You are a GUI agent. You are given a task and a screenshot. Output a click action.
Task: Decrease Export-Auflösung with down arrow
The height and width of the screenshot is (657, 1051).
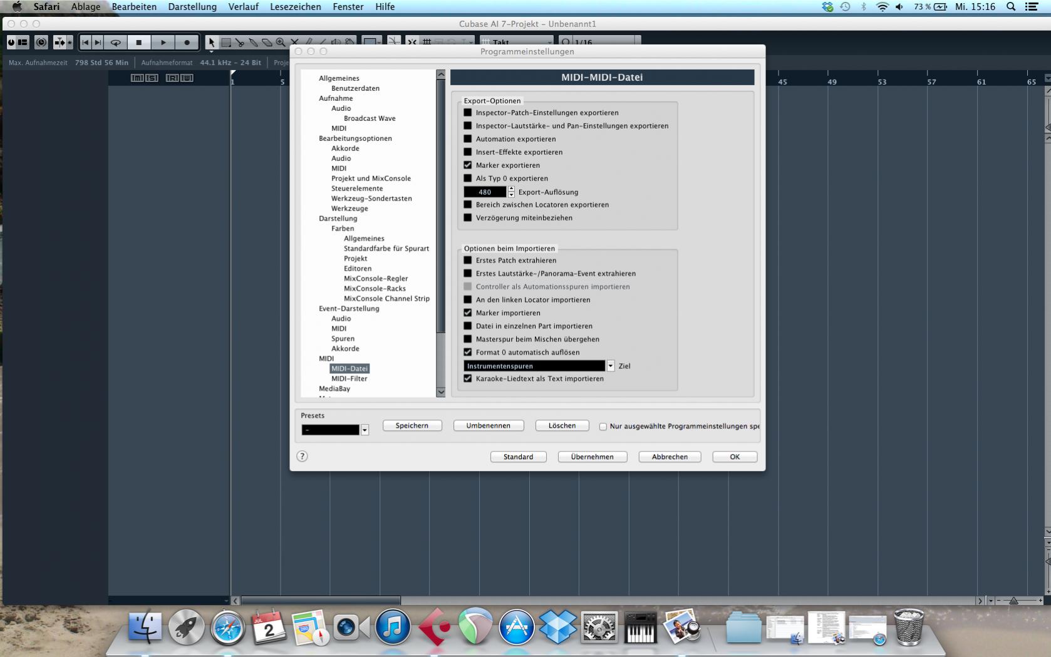[x=511, y=195]
